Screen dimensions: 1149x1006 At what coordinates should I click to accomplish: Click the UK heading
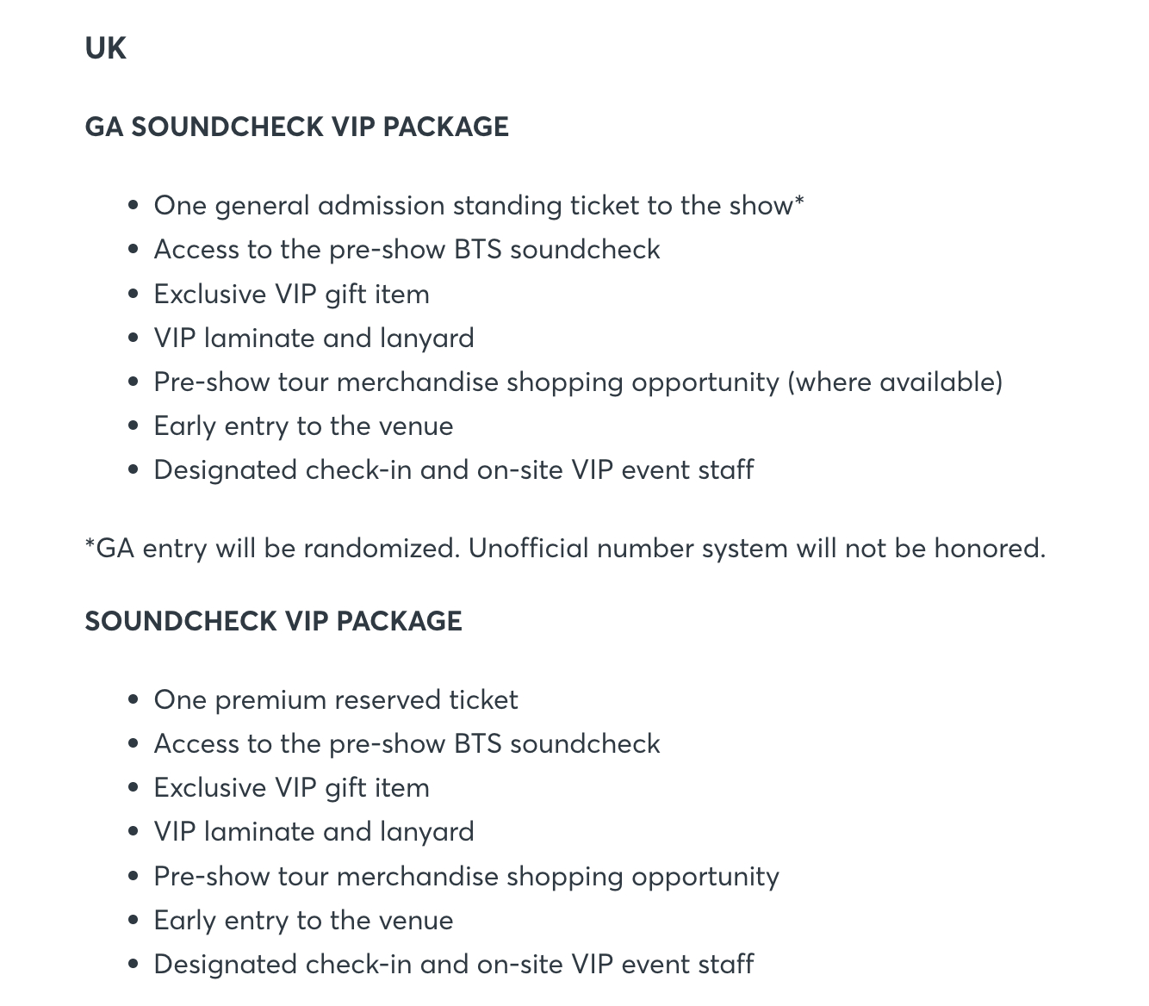[105, 48]
